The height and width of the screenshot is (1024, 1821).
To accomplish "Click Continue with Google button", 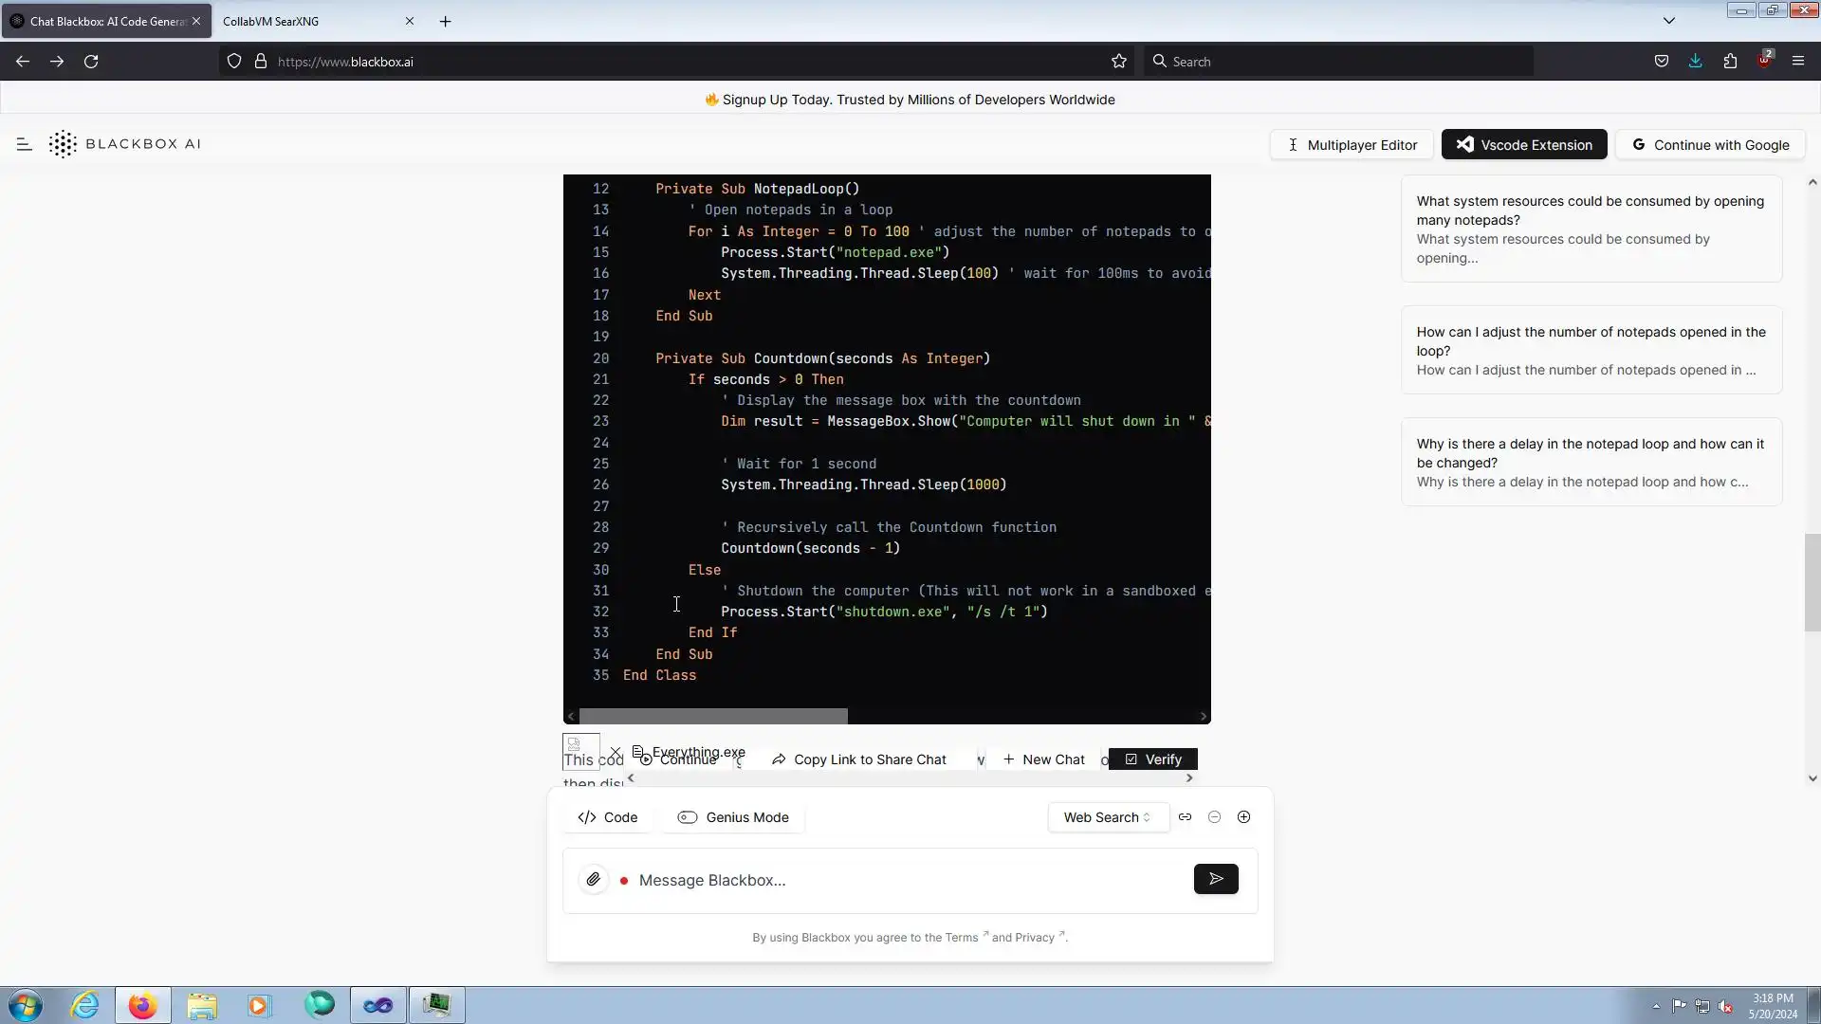I will coord(1710,145).
